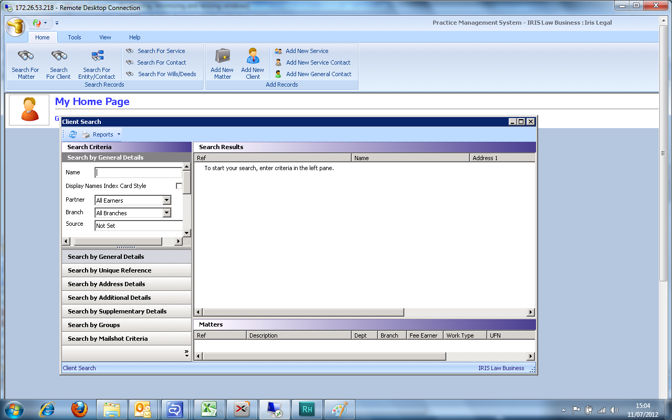Viewport: 672px width, 420px height.
Task: Open the Partner All Earners dropdown
Action: click(x=167, y=200)
